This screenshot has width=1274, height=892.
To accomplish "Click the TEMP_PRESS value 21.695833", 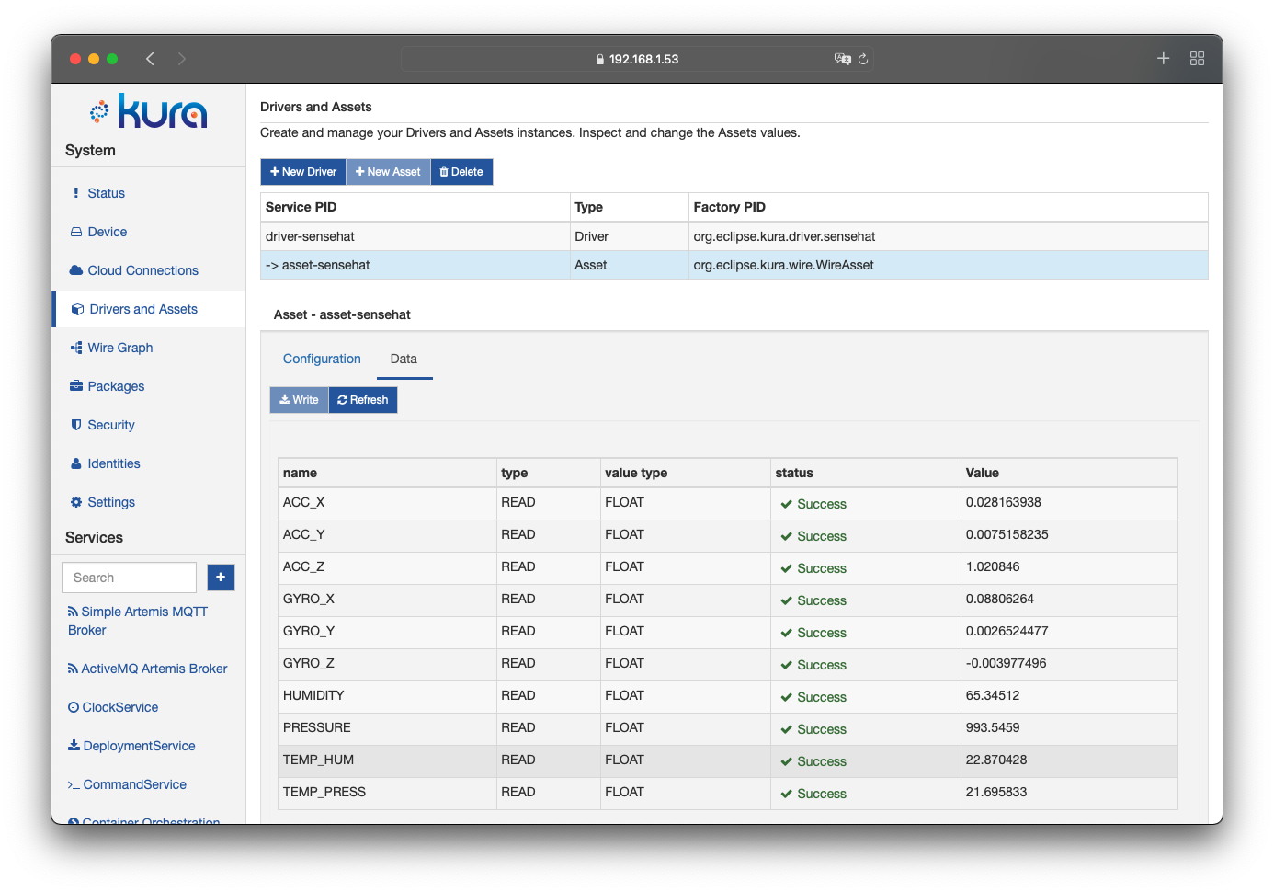I will coord(996,792).
